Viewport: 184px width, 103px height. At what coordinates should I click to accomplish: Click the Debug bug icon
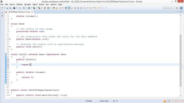[x=24, y=8]
